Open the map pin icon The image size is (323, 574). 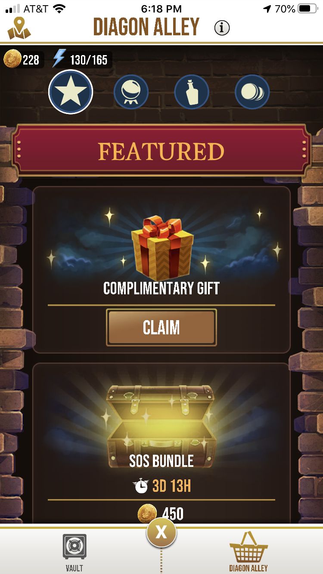tap(19, 28)
